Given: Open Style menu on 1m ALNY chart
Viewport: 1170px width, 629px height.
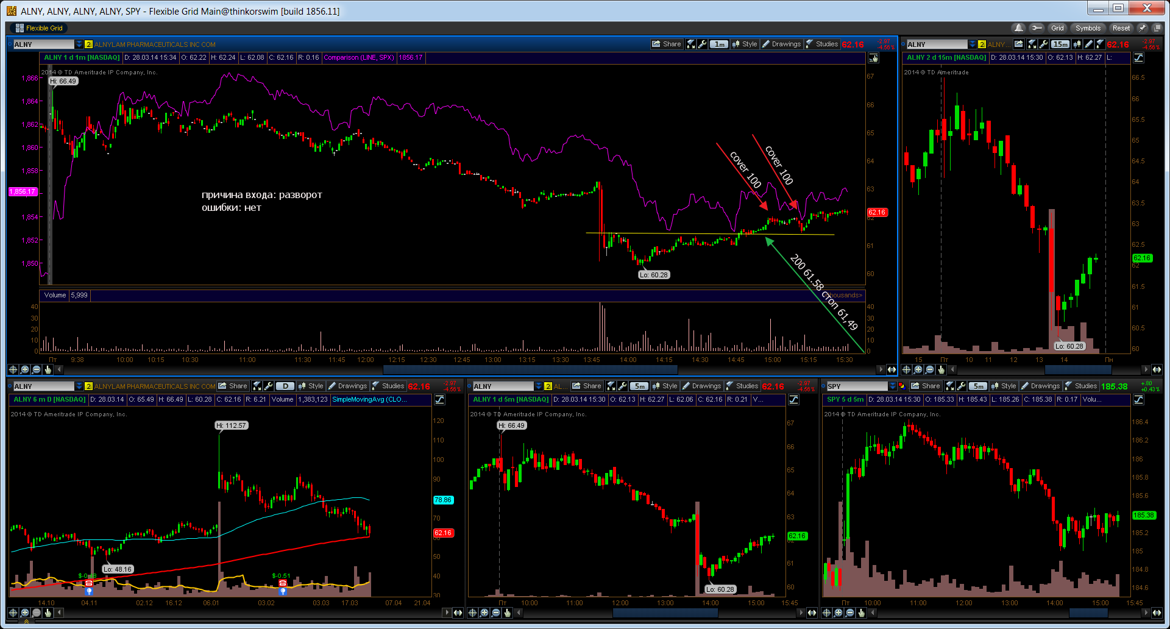Looking at the screenshot, I should point(744,44).
